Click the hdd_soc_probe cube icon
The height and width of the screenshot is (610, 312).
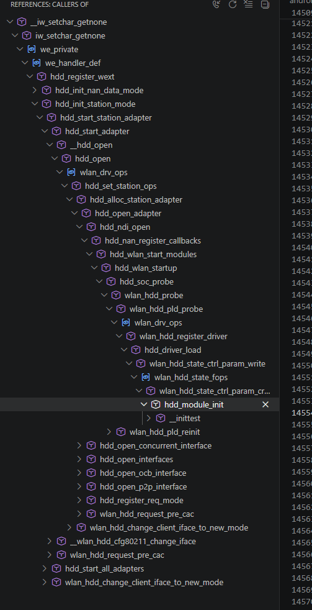tap(111, 281)
